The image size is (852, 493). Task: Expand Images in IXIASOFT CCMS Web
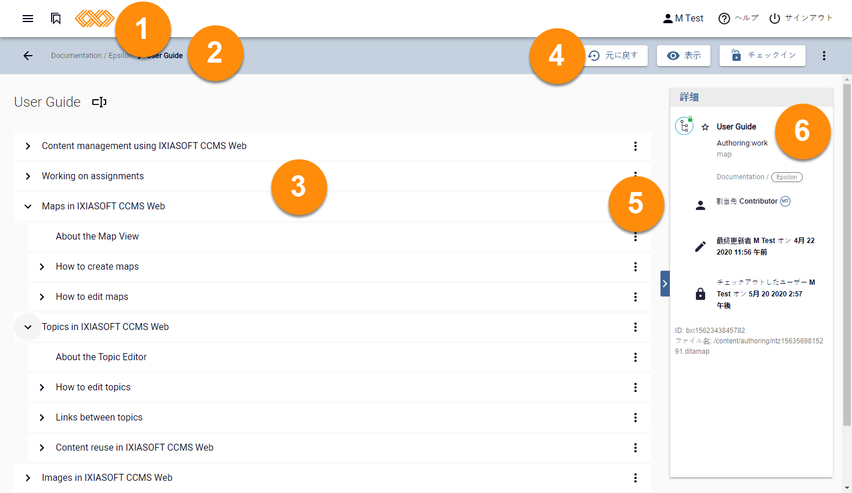(28, 478)
